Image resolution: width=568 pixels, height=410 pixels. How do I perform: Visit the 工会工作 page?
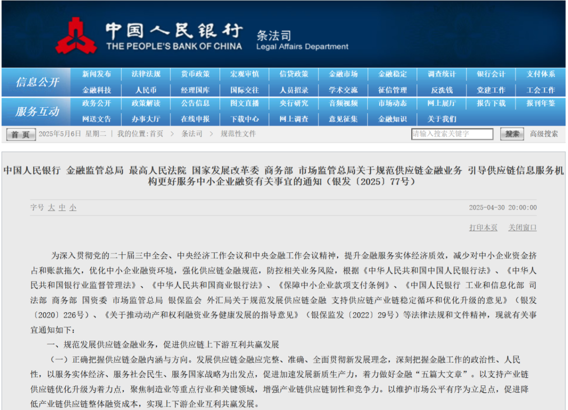[541, 90]
